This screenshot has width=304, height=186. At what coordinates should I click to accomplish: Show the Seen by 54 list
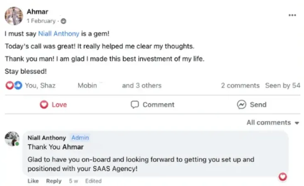(283, 85)
